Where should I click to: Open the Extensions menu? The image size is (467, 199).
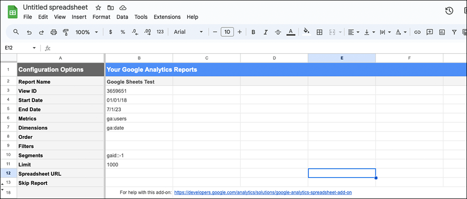click(167, 17)
